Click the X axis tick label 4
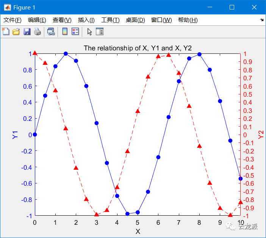The image size is (266, 238). [x=117, y=222]
